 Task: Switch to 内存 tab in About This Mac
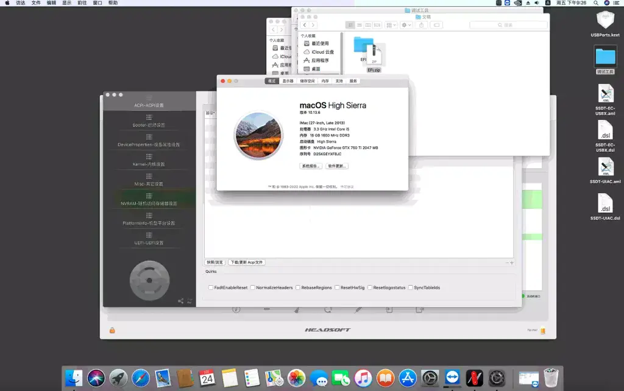[325, 81]
